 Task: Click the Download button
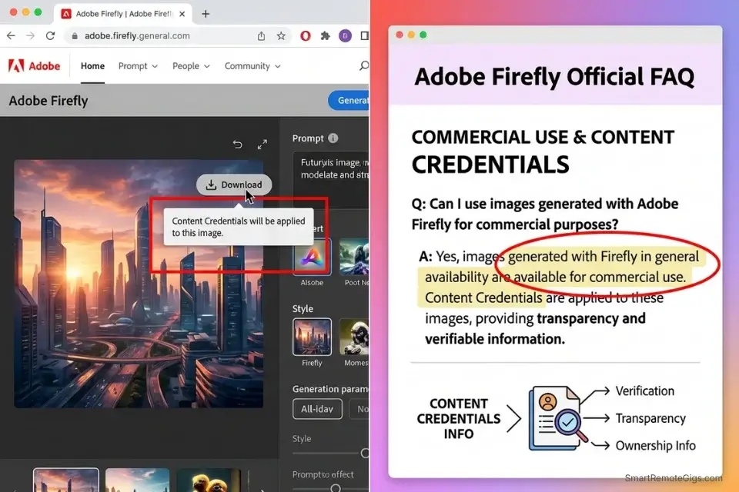[x=234, y=184]
